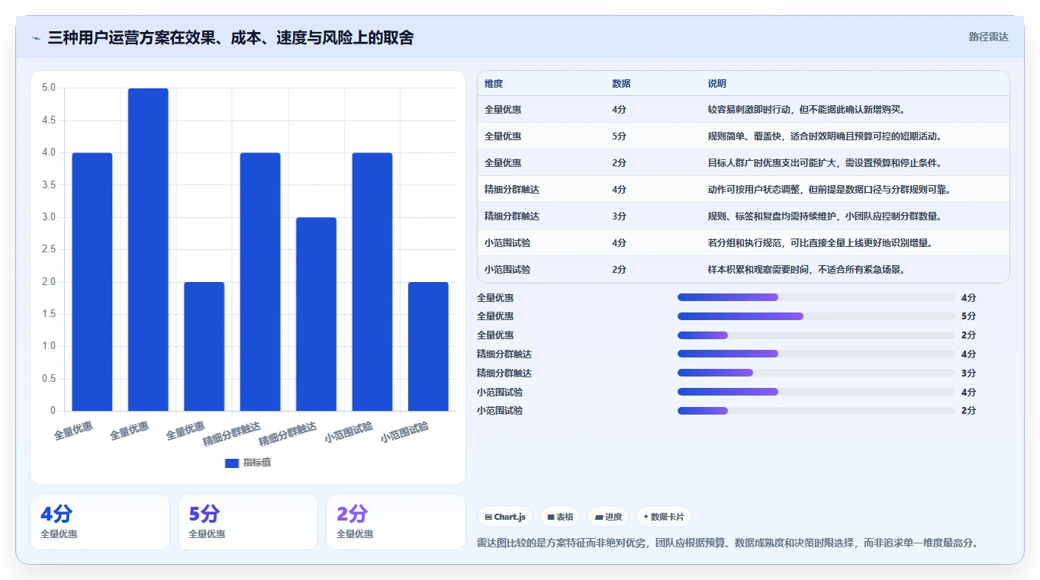
Task: Click the 说明 column header
Action: tap(717, 84)
